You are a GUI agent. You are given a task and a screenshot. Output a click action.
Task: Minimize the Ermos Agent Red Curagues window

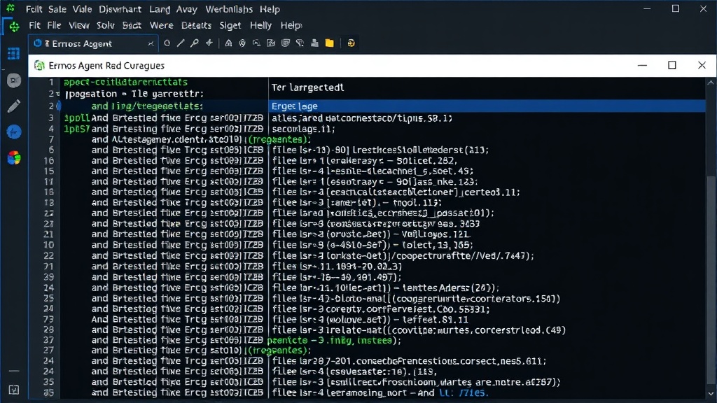click(642, 65)
